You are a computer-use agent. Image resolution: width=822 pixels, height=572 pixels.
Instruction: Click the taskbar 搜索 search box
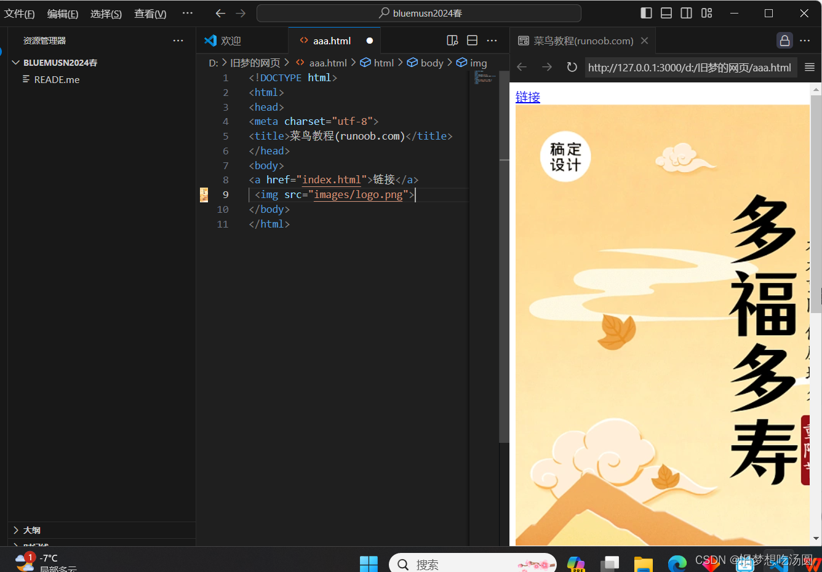473,564
